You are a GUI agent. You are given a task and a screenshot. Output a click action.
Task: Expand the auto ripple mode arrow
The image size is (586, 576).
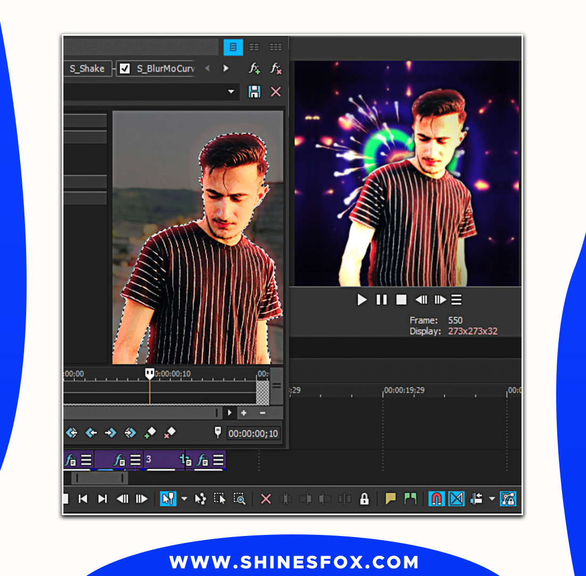(492, 499)
